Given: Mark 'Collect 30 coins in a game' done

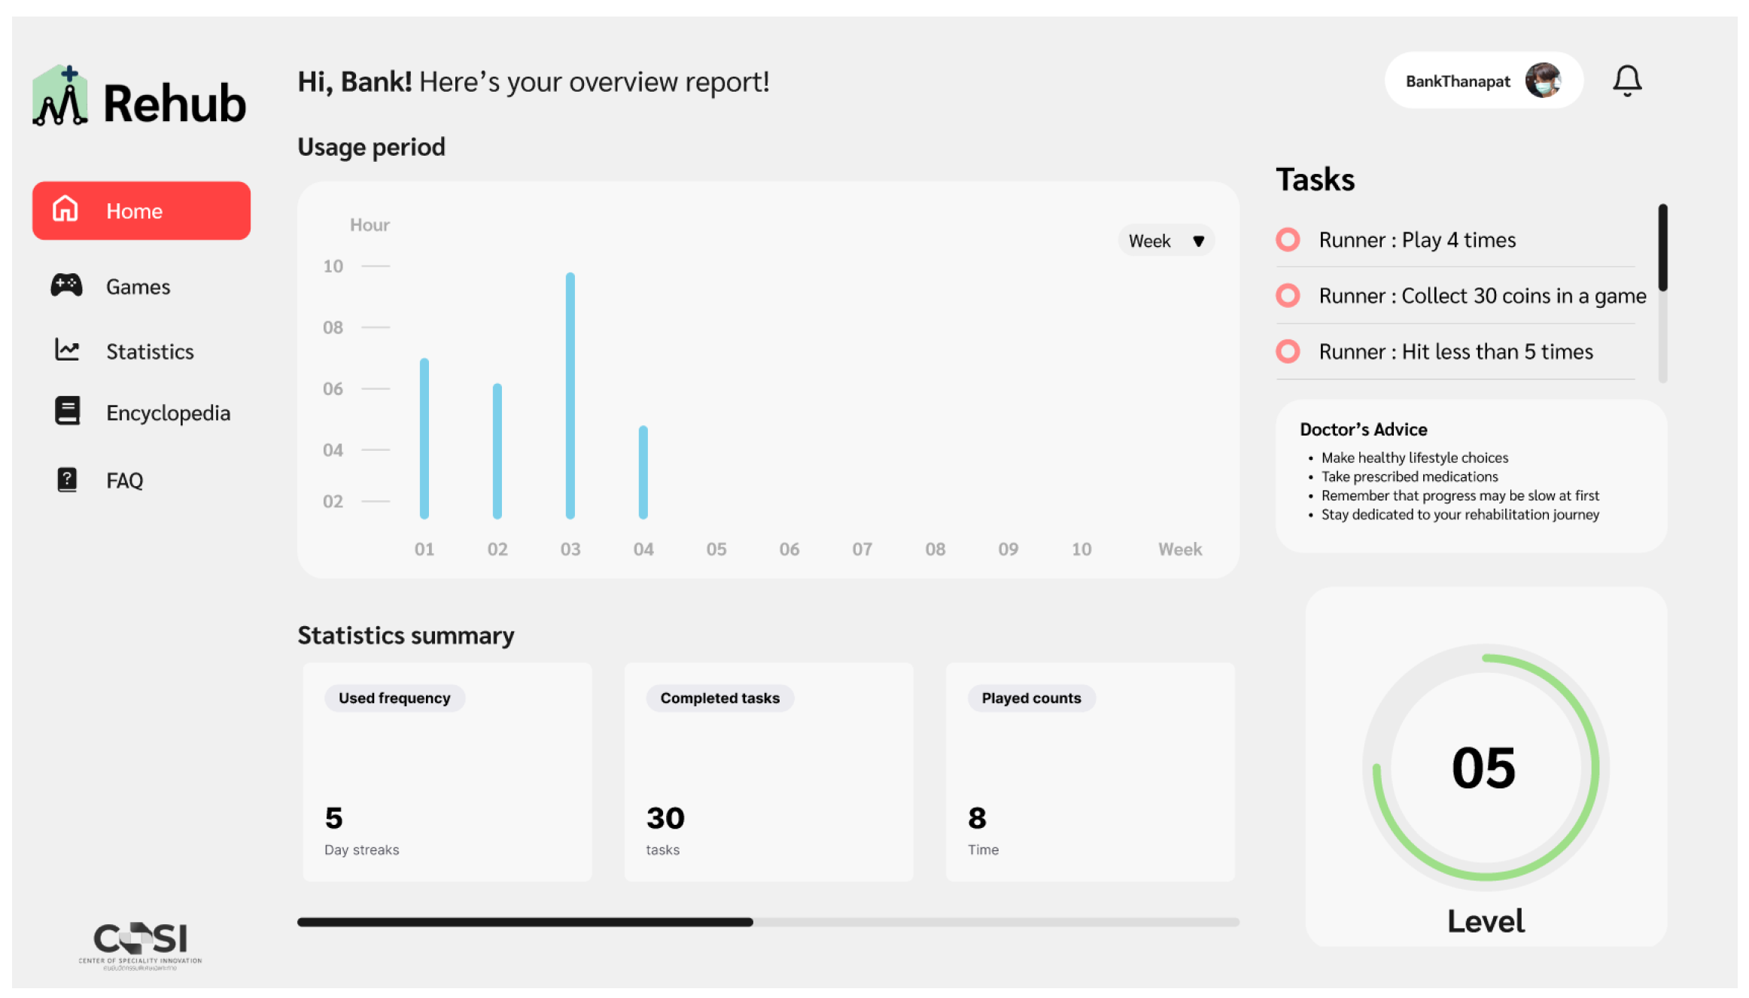Looking at the screenshot, I should 1288,296.
